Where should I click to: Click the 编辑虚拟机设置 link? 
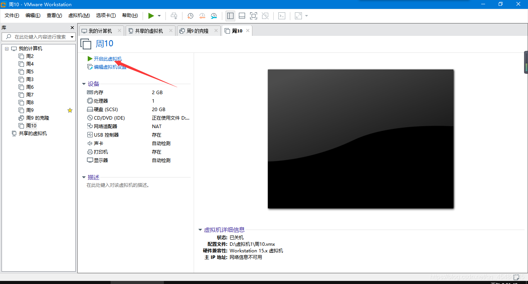click(x=110, y=67)
